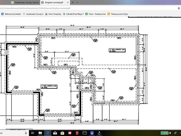
Task: Click the address bar file path
Action: pos(35,8)
